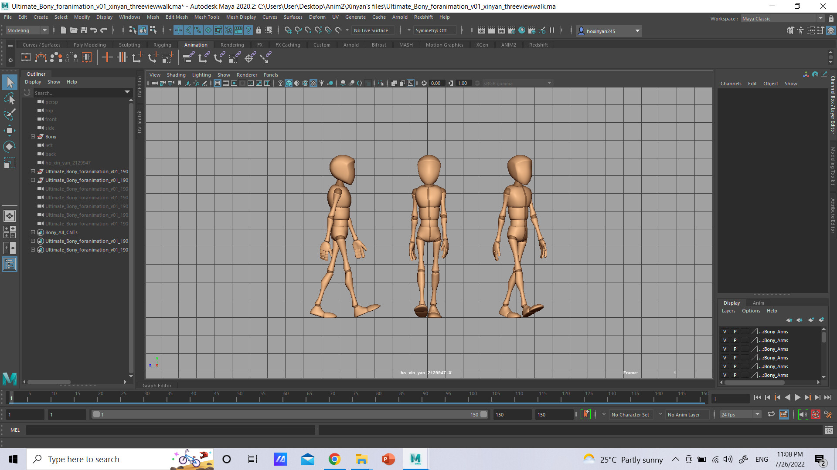The height and width of the screenshot is (470, 837).
Task: Select the Paint Selection tool
Action: pyautogui.click(x=10, y=114)
